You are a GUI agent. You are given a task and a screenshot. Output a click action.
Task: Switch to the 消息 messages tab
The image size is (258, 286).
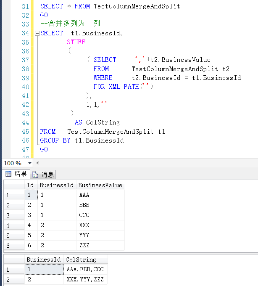(x=43, y=175)
